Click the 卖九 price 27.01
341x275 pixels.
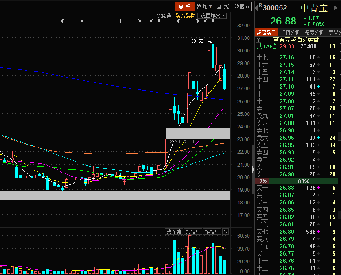(286, 116)
